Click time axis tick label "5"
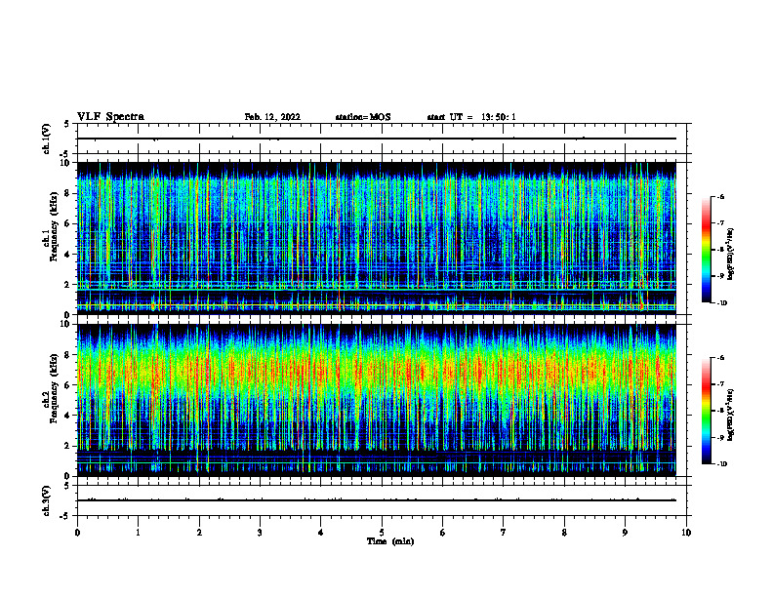 click(382, 533)
